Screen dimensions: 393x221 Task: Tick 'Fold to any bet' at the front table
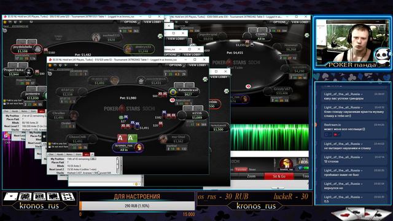tap(49, 144)
